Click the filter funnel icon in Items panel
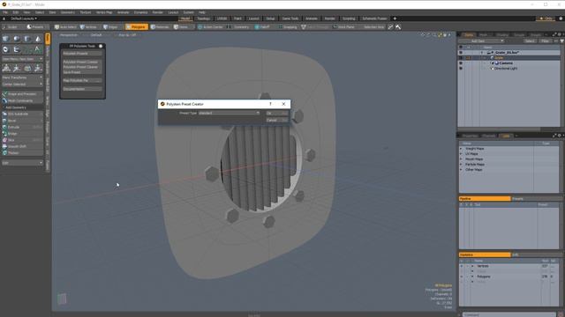 [561, 41]
